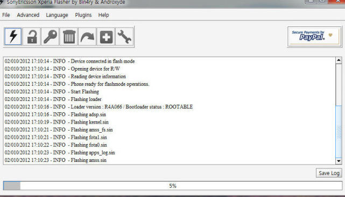
Task: Click the trash can clean icon
Action: point(69,36)
